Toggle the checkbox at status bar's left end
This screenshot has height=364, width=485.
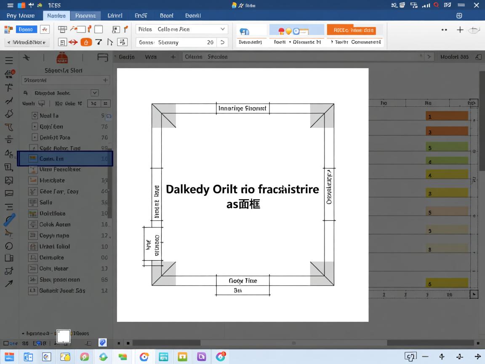6,343
